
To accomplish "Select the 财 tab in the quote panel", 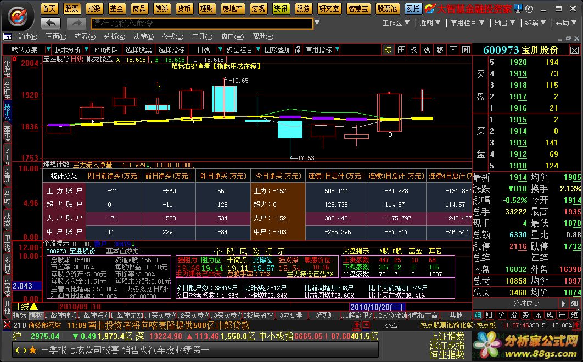I will [x=489, y=315].
